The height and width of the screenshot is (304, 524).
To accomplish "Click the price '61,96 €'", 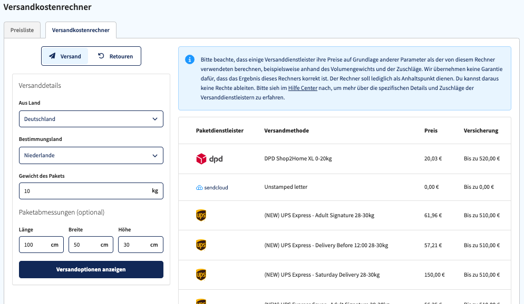I will click(x=433, y=215).
